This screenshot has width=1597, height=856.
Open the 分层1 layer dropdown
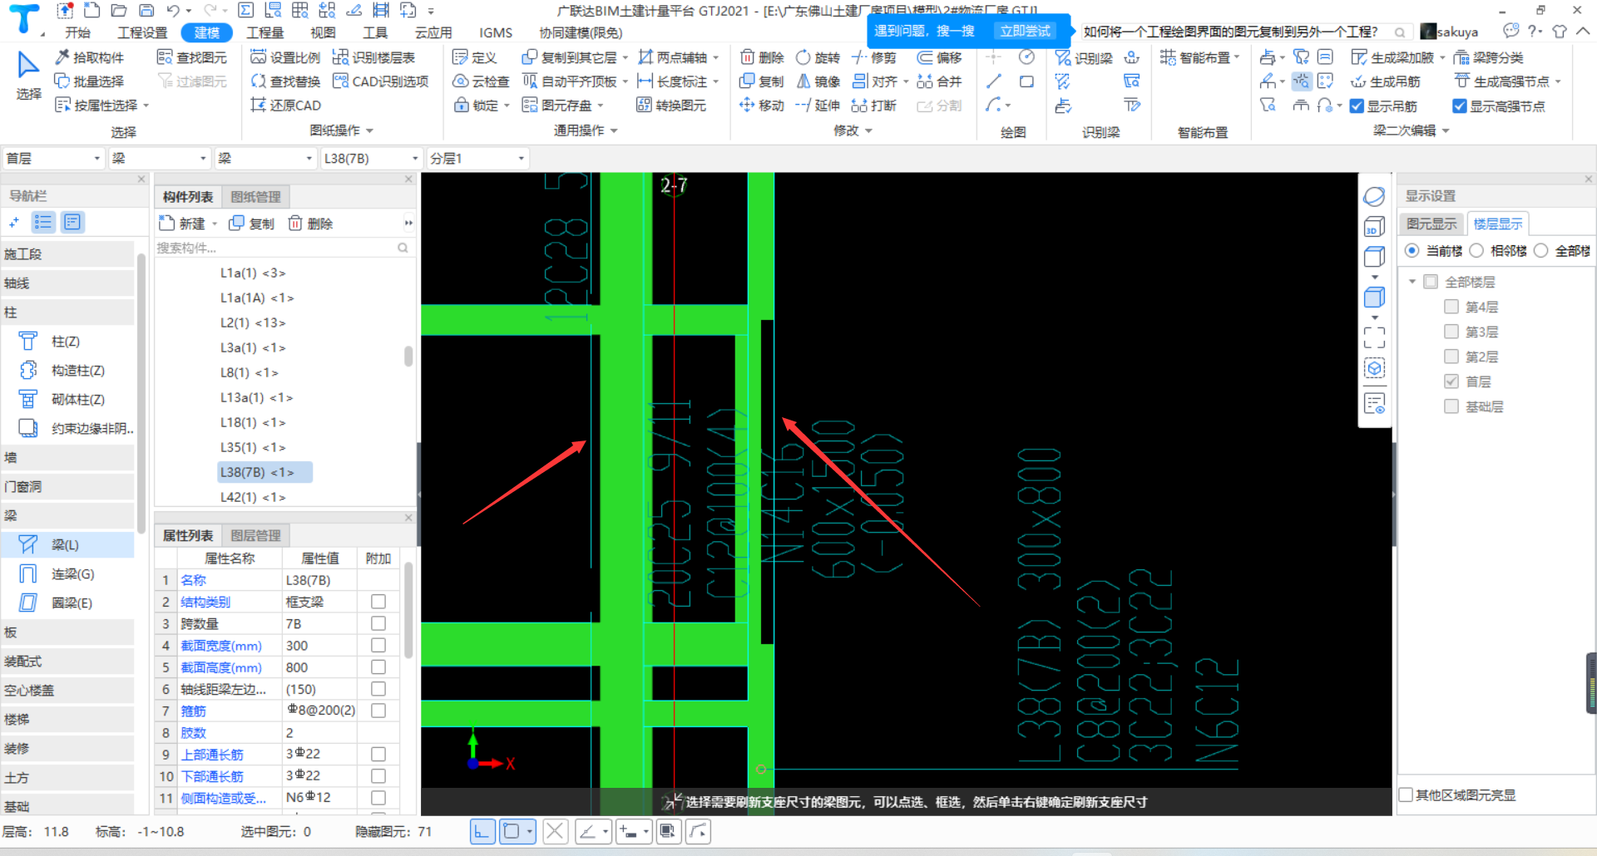coord(477,158)
